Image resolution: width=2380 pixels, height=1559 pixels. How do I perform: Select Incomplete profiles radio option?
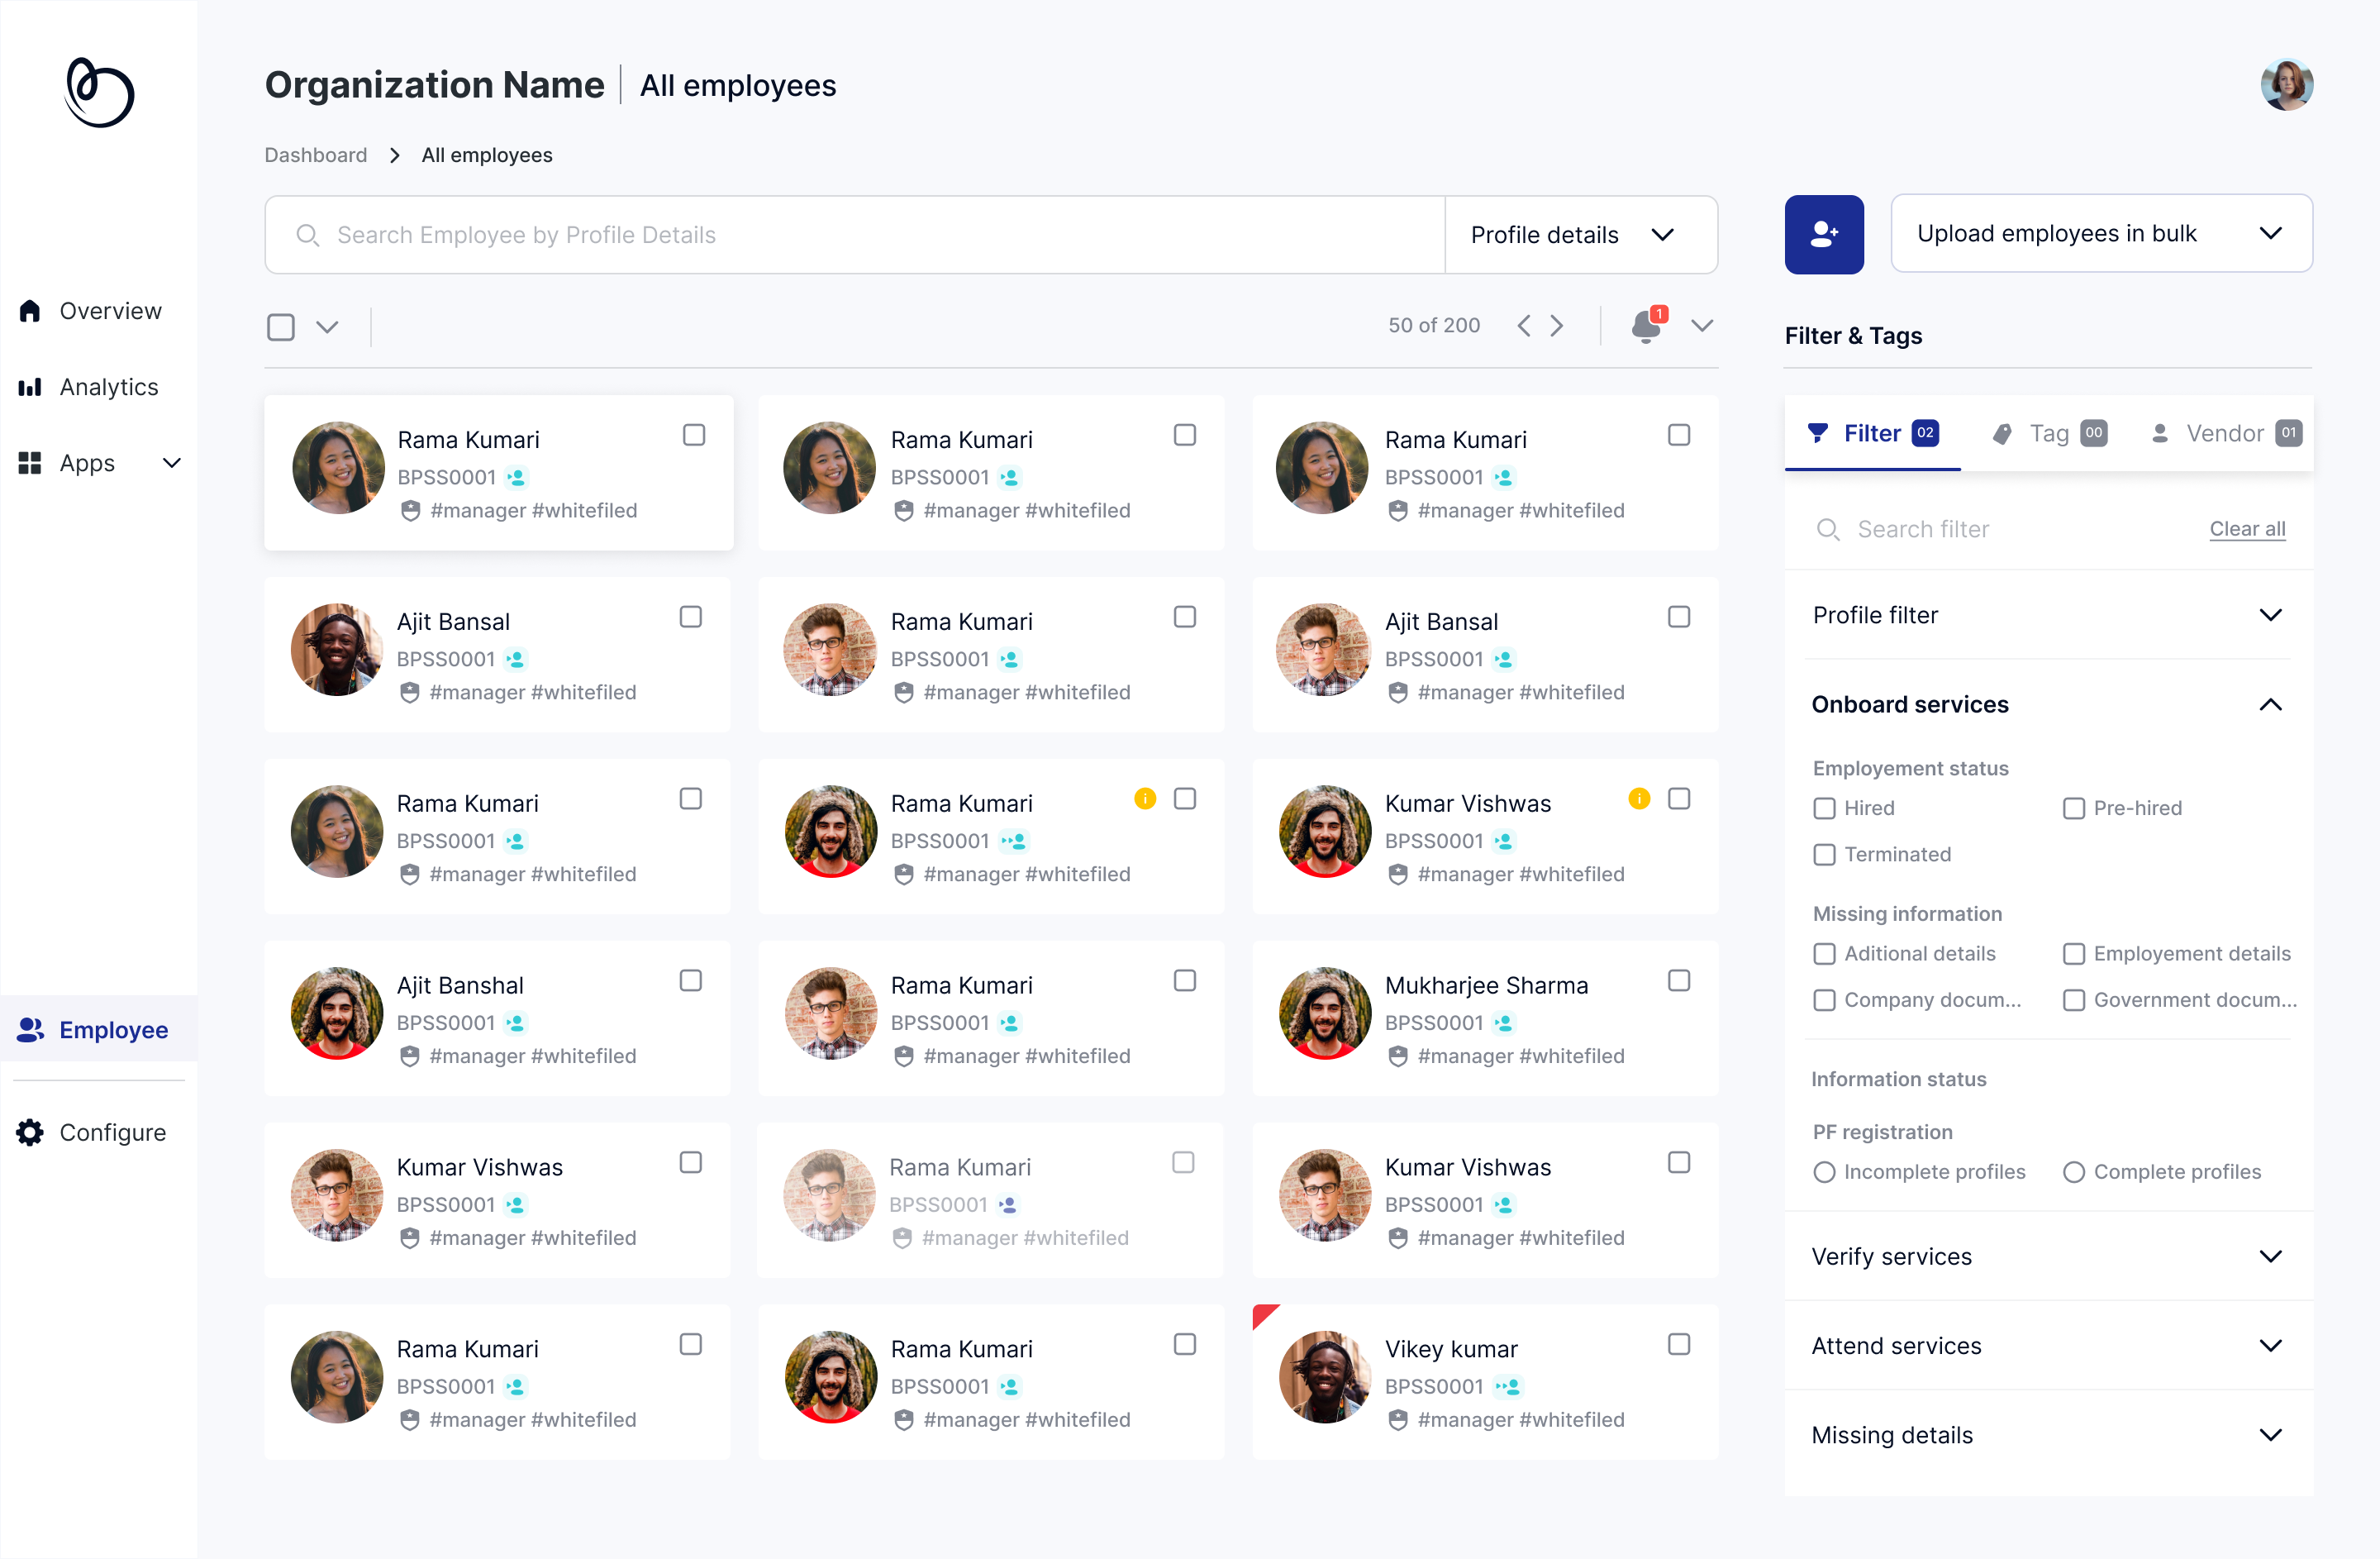(1824, 1172)
